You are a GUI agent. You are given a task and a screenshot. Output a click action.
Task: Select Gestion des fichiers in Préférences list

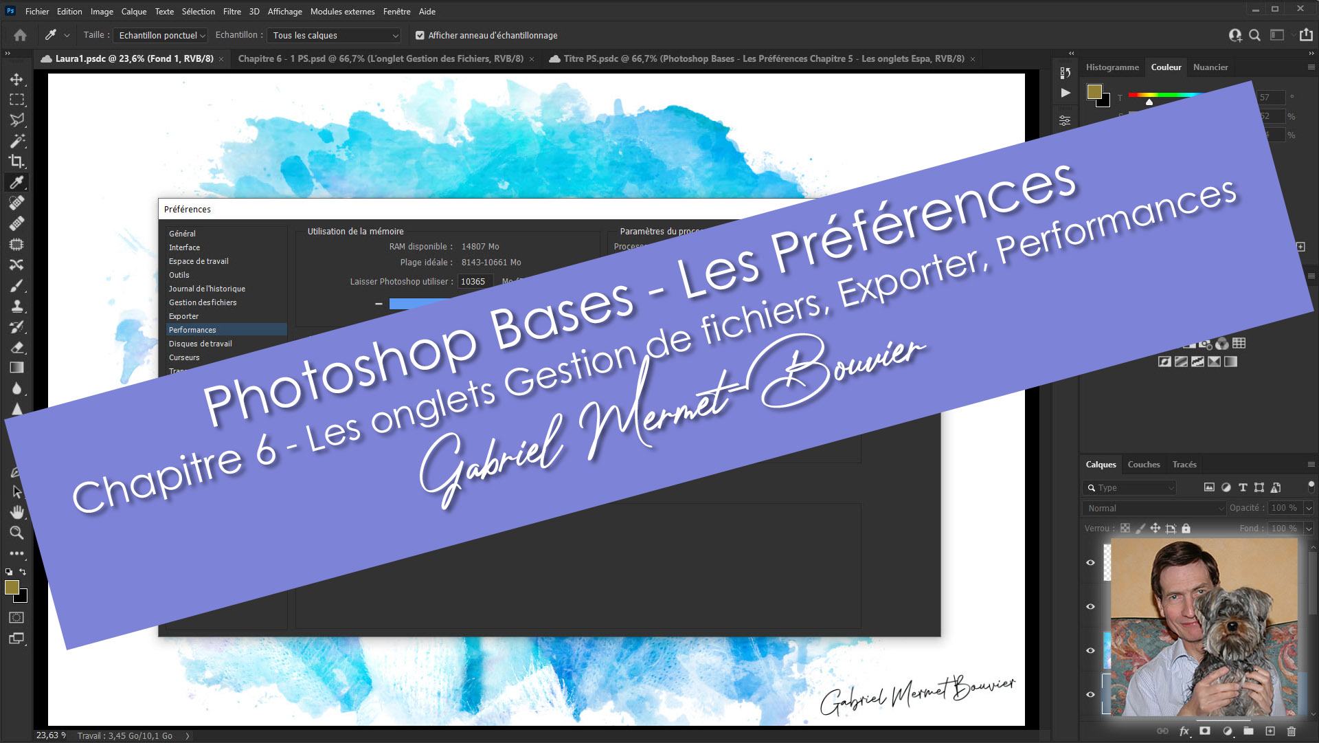[203, 302]
